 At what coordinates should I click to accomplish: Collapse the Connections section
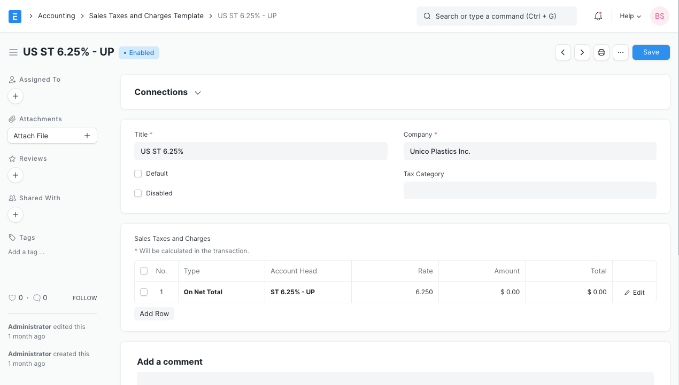coord(197,92)
